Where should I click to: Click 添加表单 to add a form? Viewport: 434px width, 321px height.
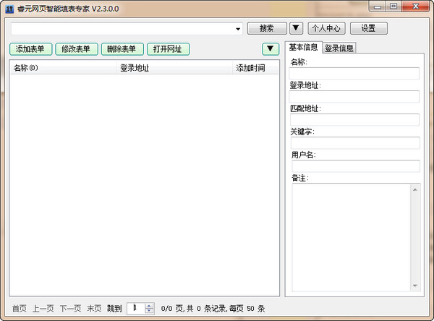[30, 49]
